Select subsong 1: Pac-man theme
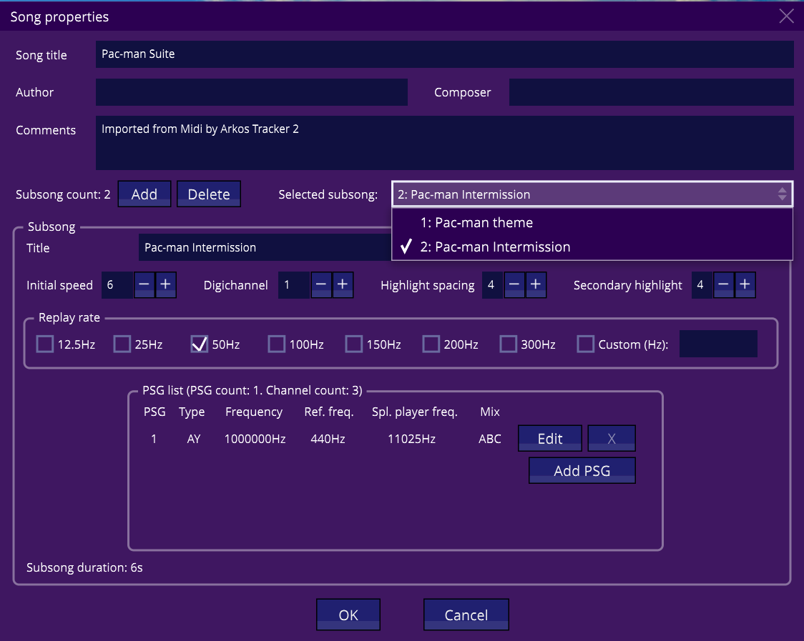Image resolution: width=804 pixels, height=641 pixels. 592,222
